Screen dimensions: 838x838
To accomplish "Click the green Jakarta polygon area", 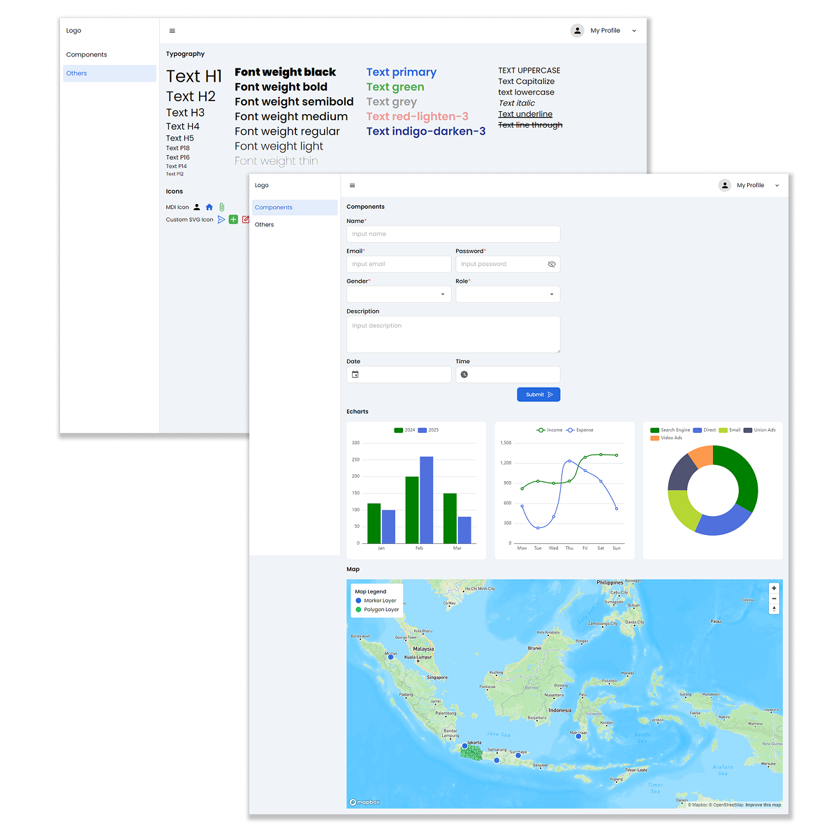I will [x=472, y=753].
